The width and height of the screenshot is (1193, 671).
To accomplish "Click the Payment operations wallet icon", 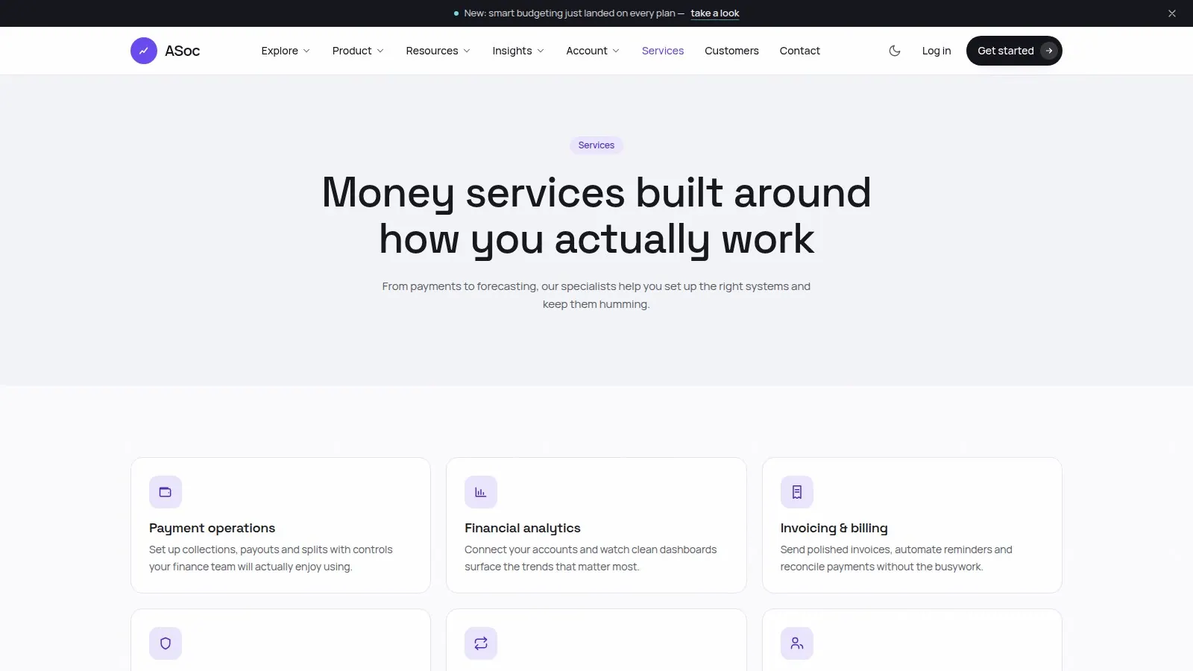I will pos(166,492).
